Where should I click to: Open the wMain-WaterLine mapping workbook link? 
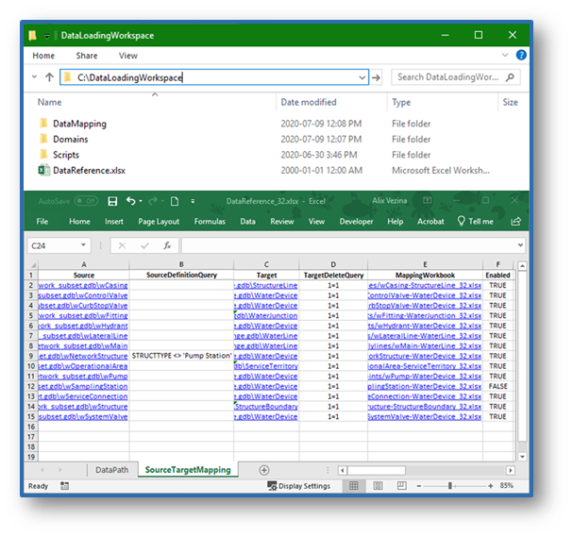[x=425, y=346]
